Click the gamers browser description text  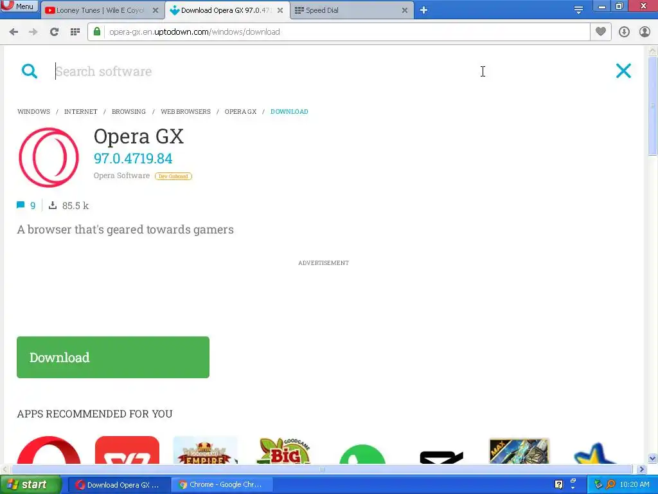[x=125, y=230]
